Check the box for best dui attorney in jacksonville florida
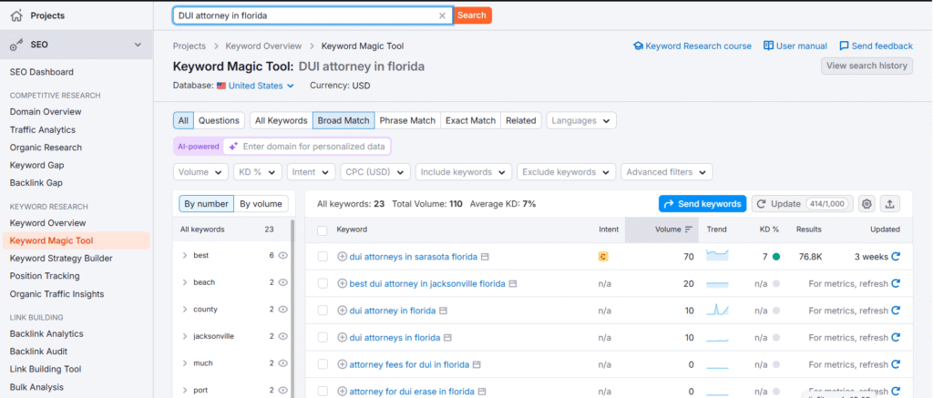The height and width of the screenshot is (398, 933). coord(323,284)
